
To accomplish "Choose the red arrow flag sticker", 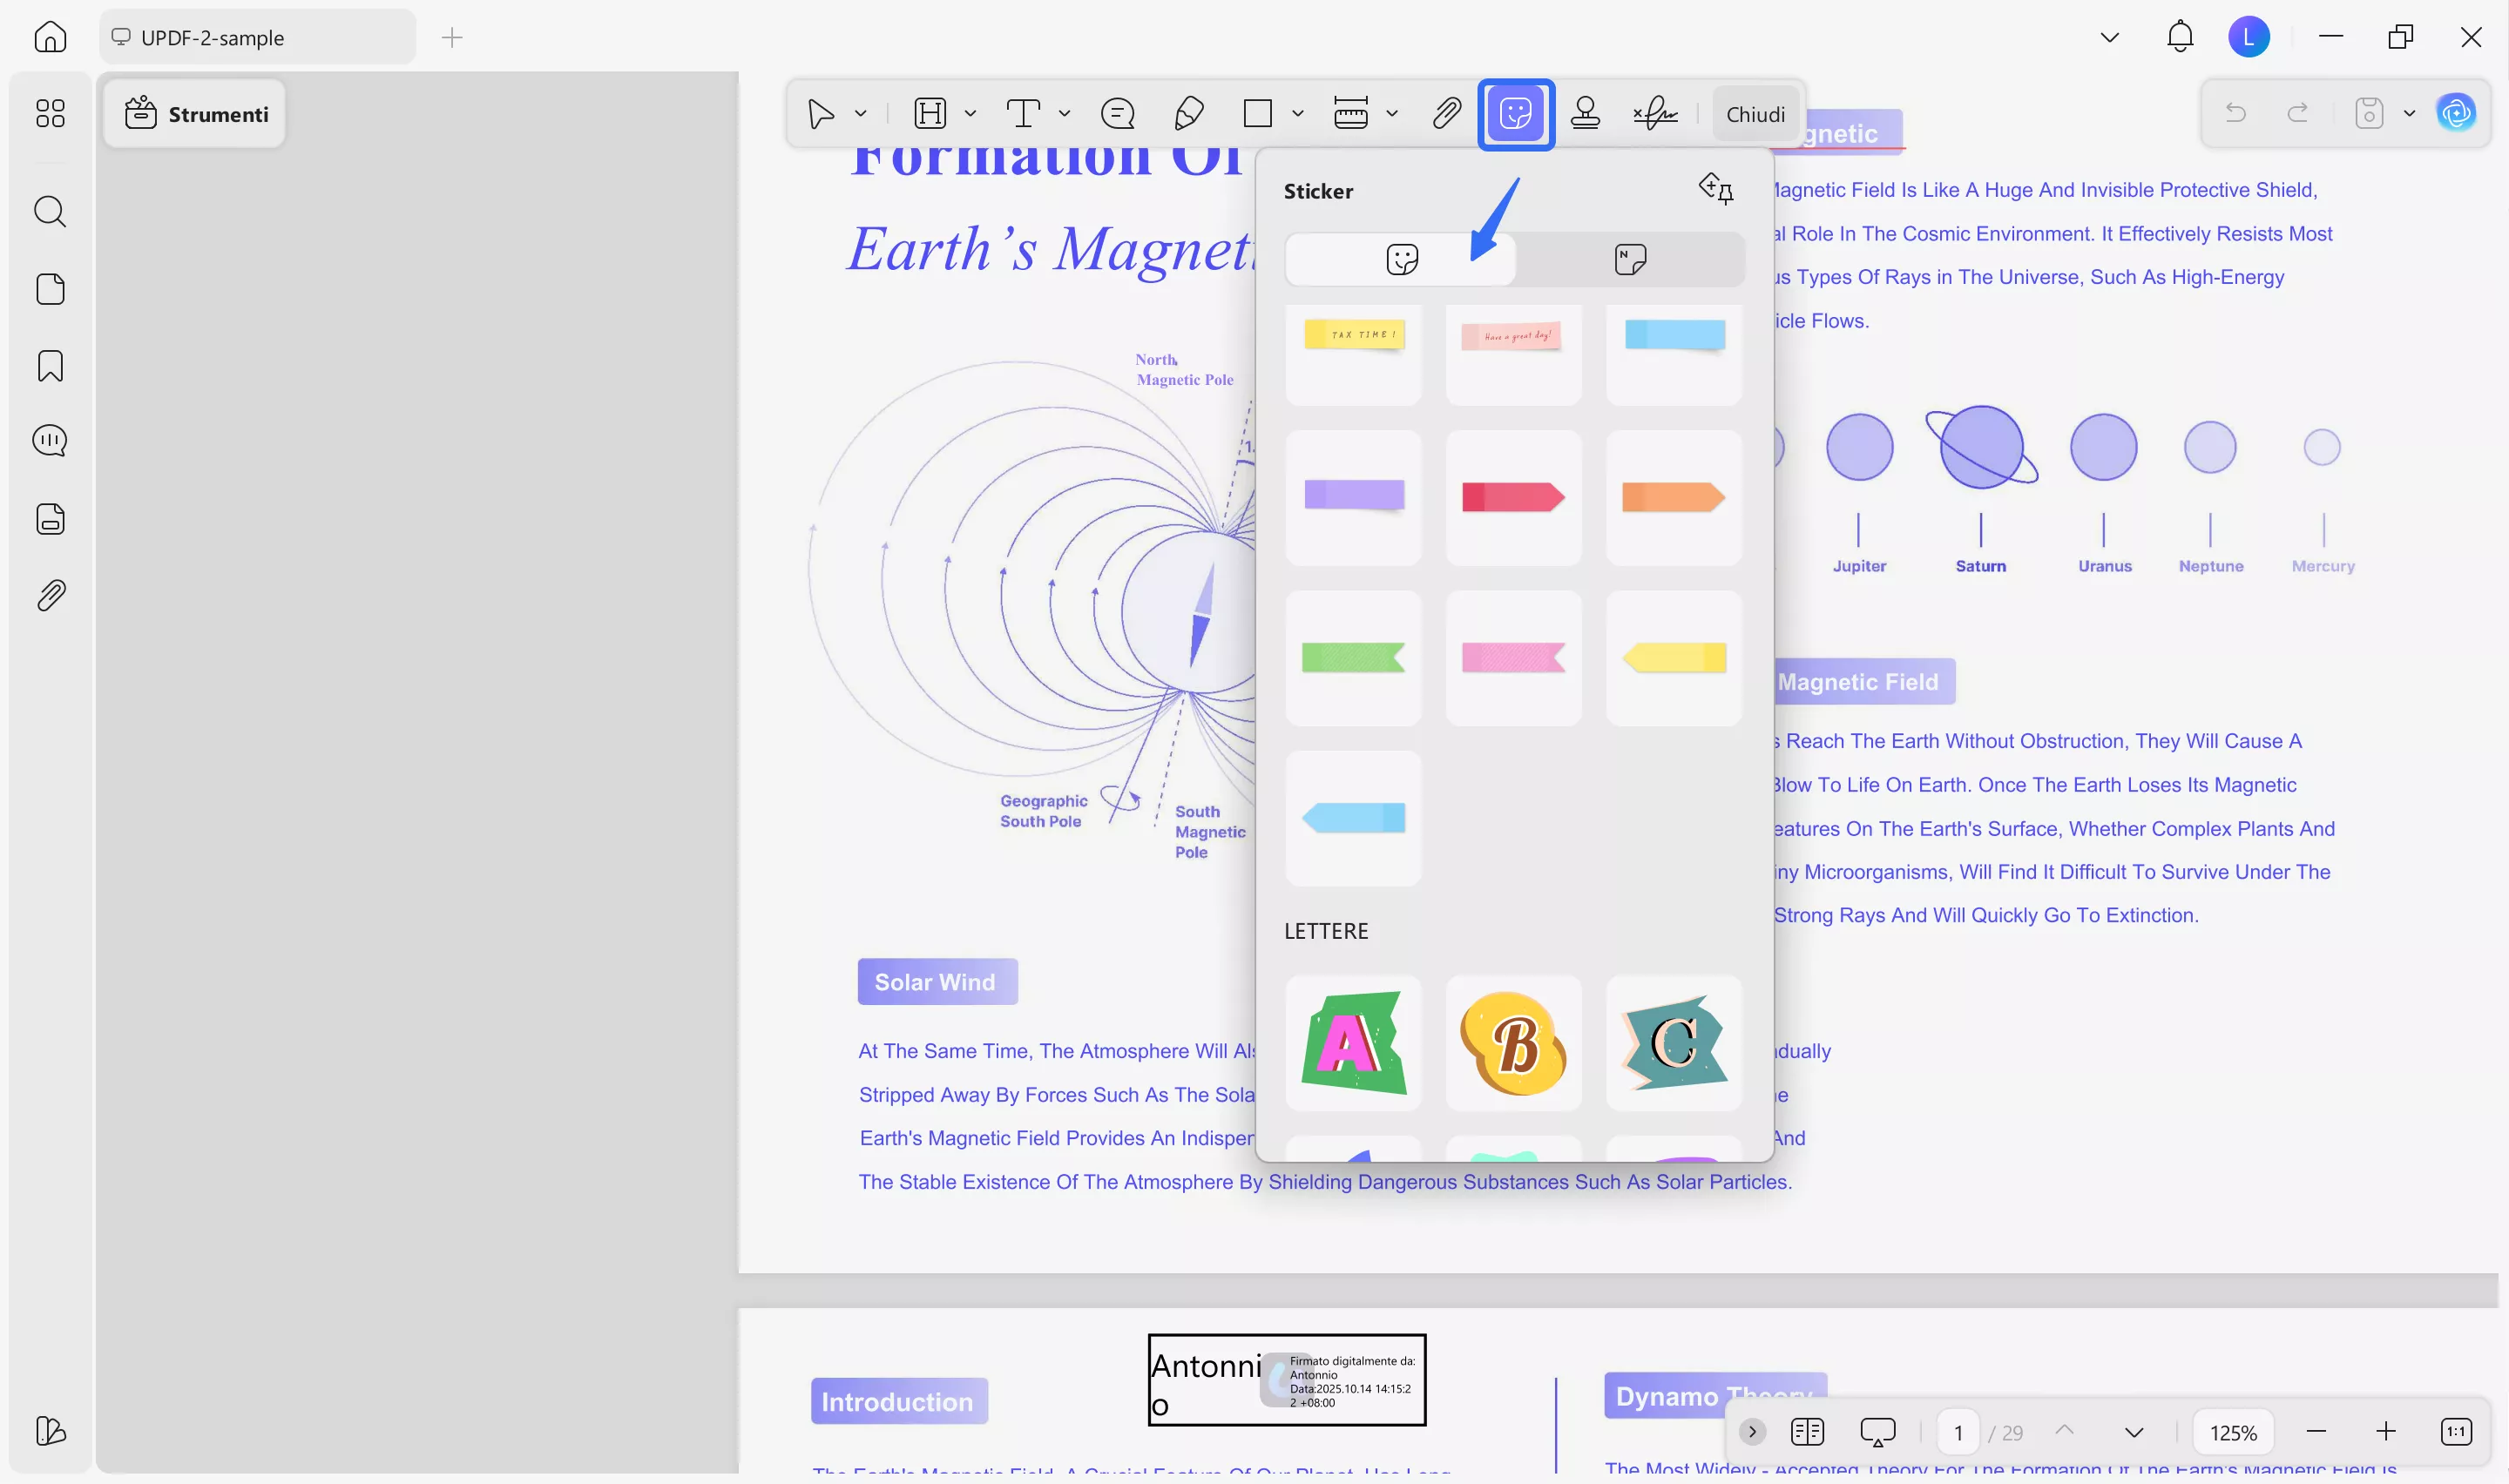I will (x=1513, y=497).
